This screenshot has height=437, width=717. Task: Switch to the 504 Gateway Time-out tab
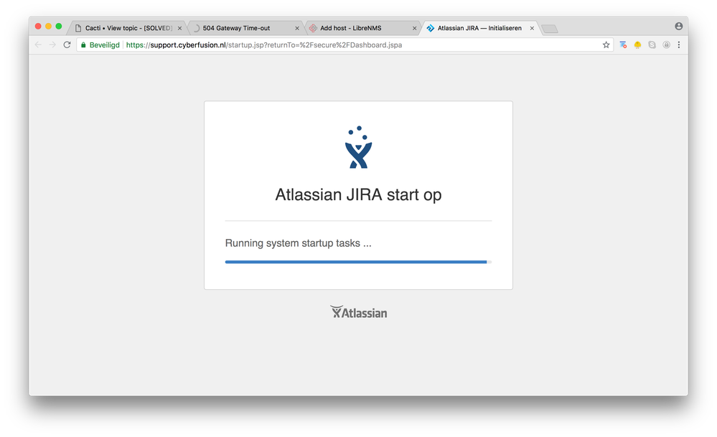click(245, 28)
